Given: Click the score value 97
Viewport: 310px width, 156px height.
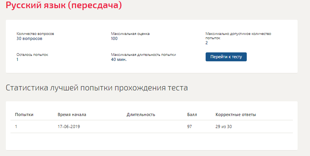Looking at the screenshot, I should tap(189, 127).
